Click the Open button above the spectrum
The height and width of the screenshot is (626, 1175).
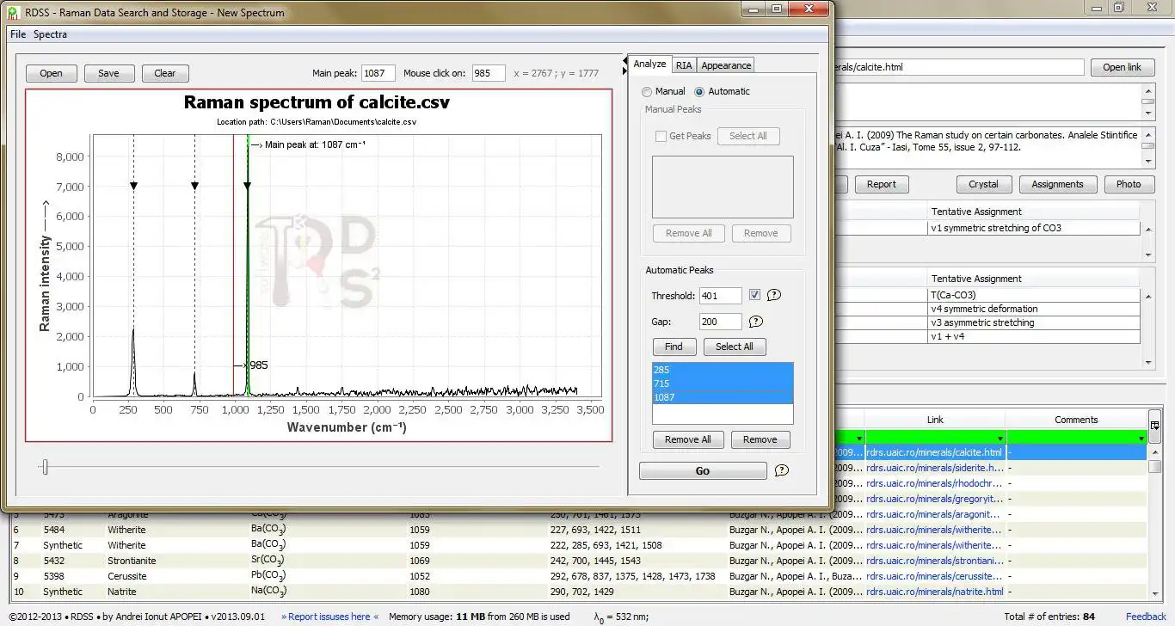(x=52, y=73)
